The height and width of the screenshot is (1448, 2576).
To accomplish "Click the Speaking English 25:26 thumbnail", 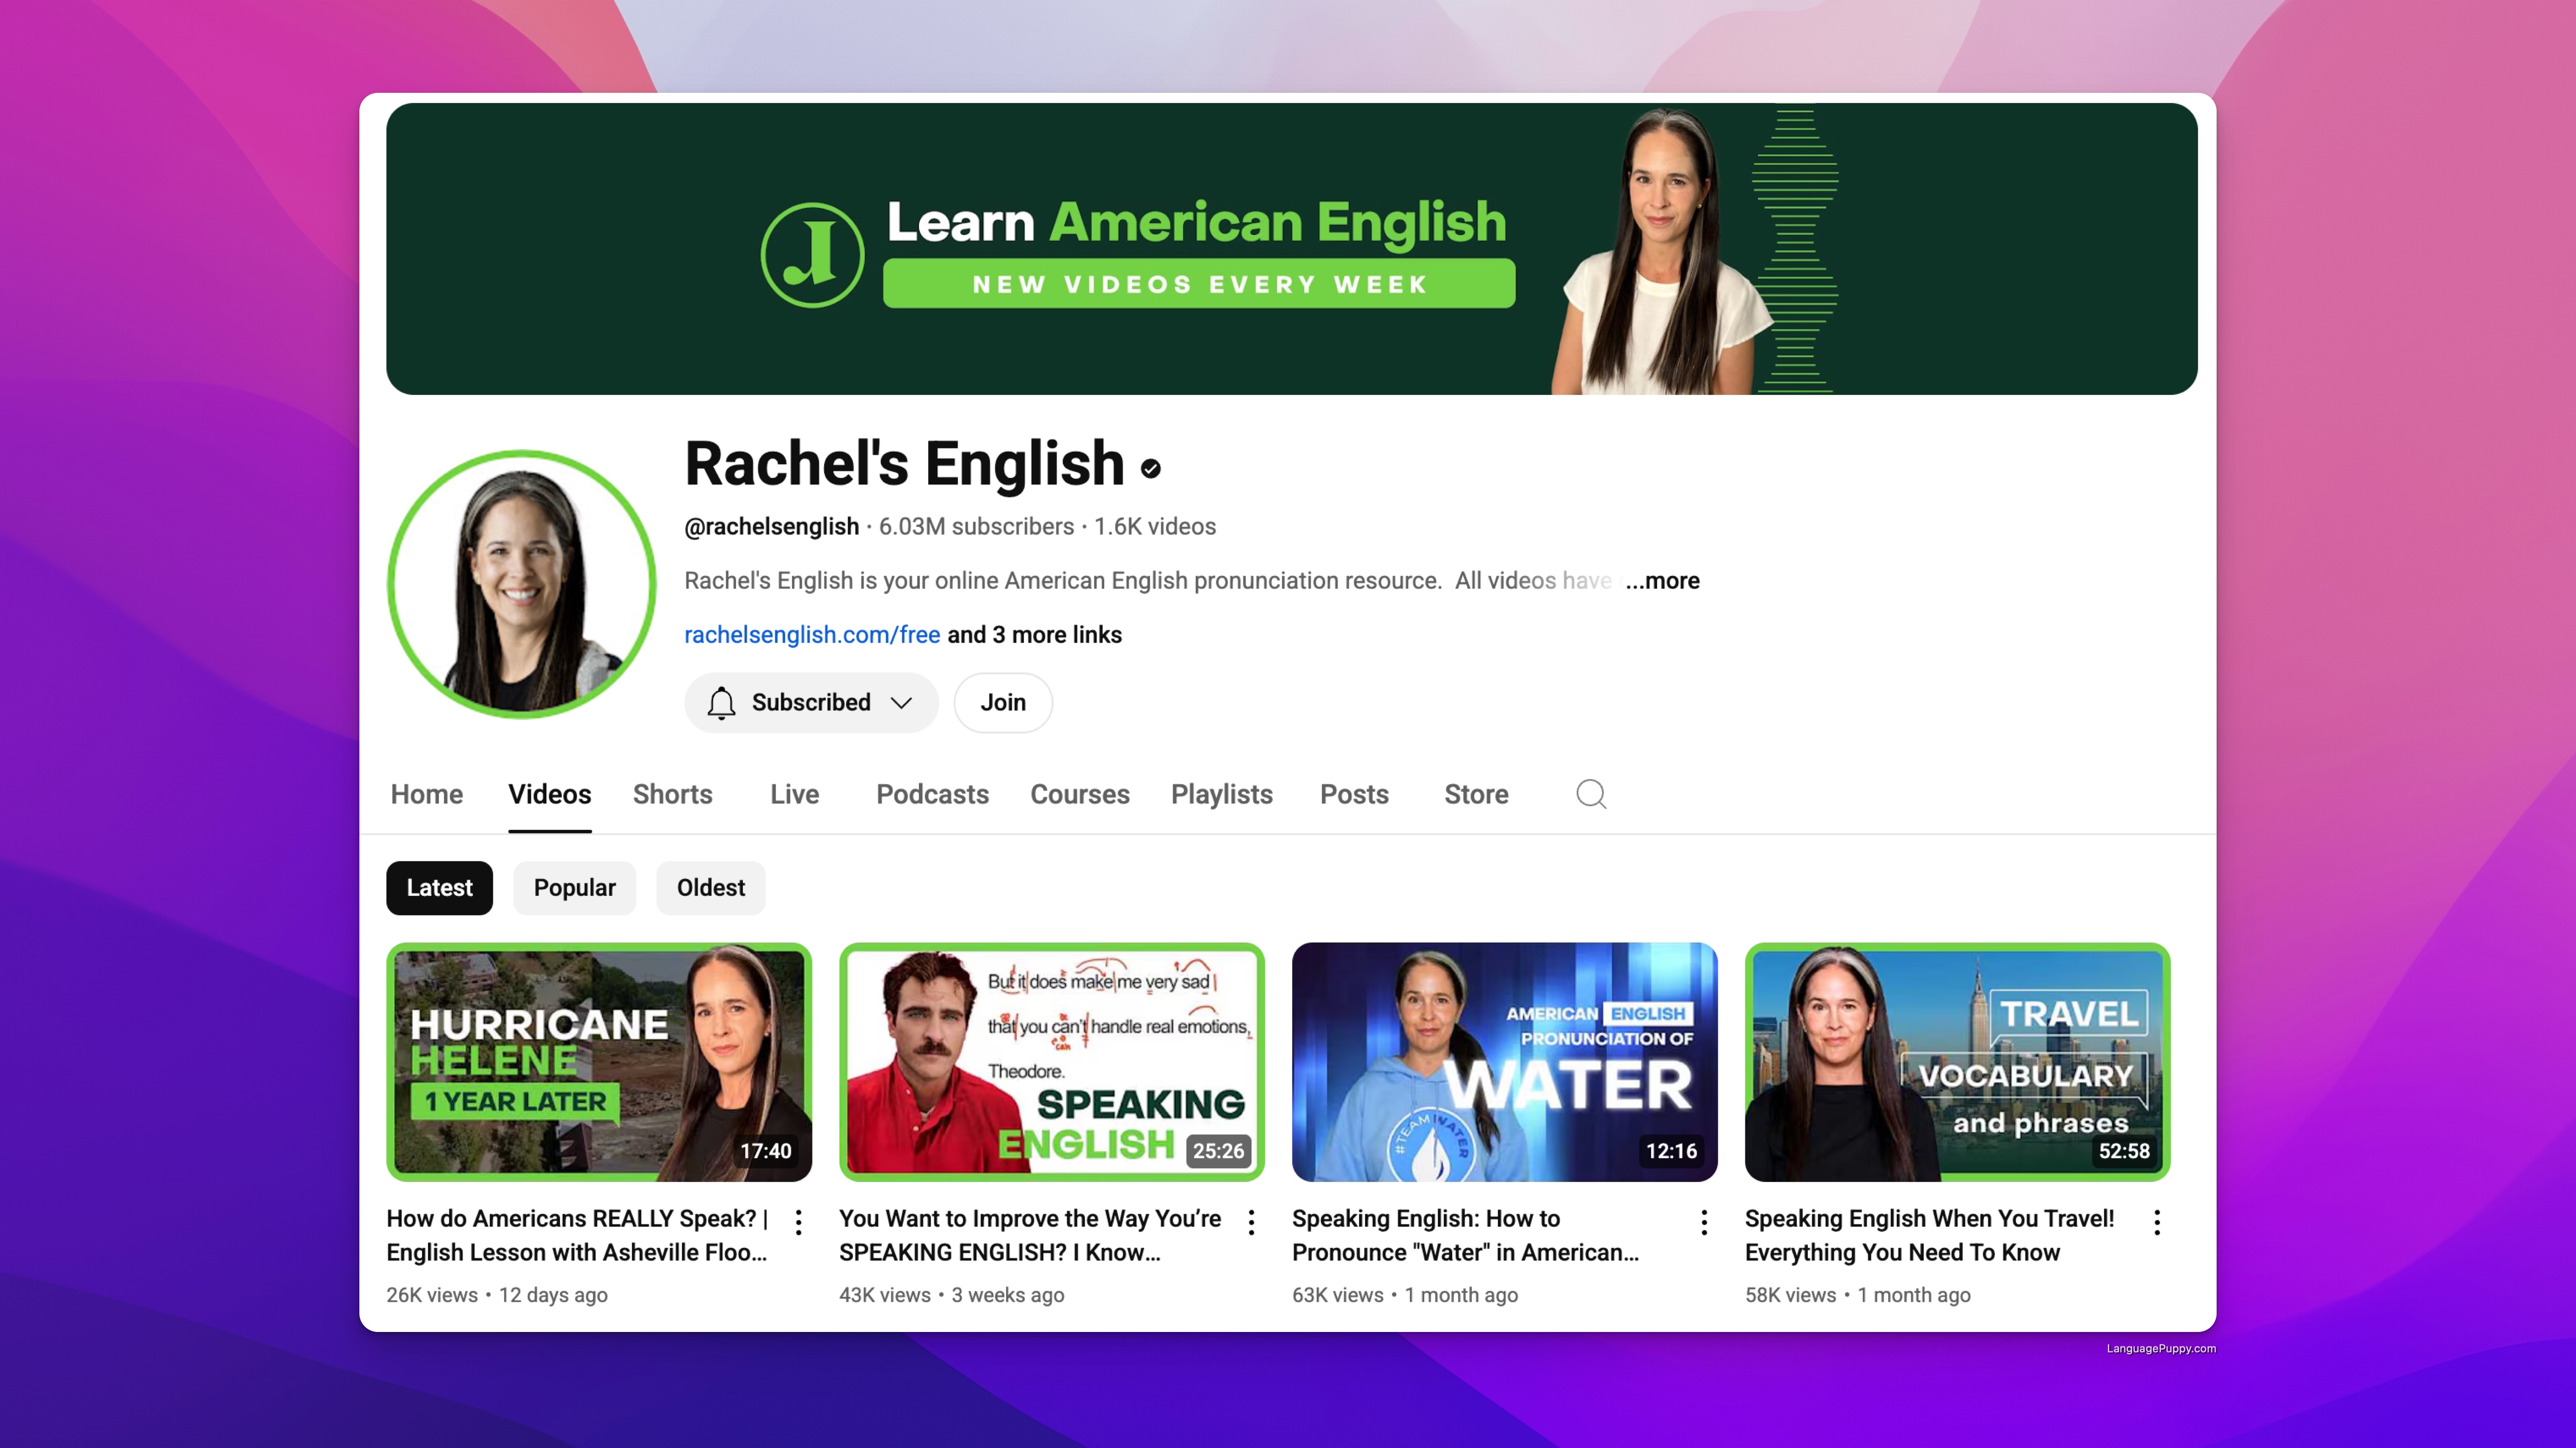I will tap(1052, 1061).
